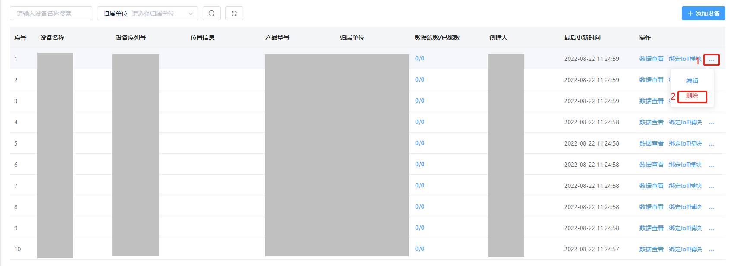
Task: Click 数据查看 in row 3
Action: 652,101
